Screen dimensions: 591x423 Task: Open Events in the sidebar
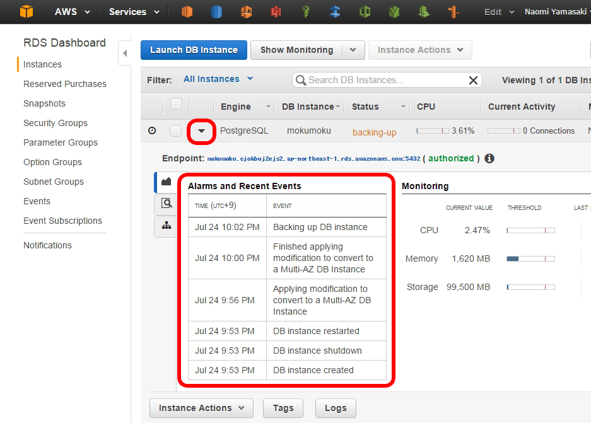[37, 202]
